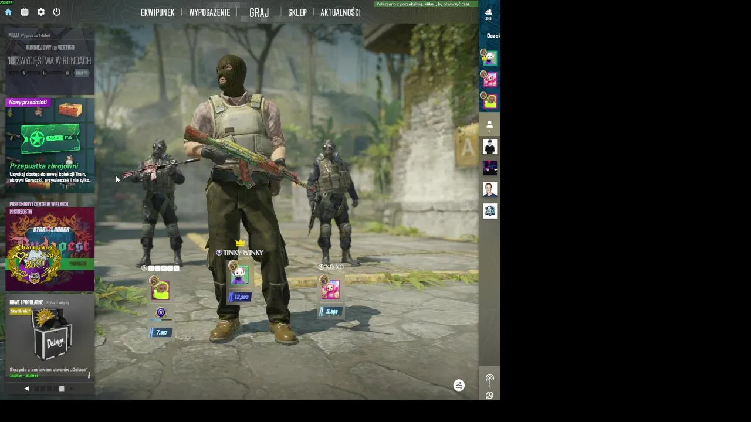
Task: Open the EKWIPUNEK tab
Action: point(157,12)
